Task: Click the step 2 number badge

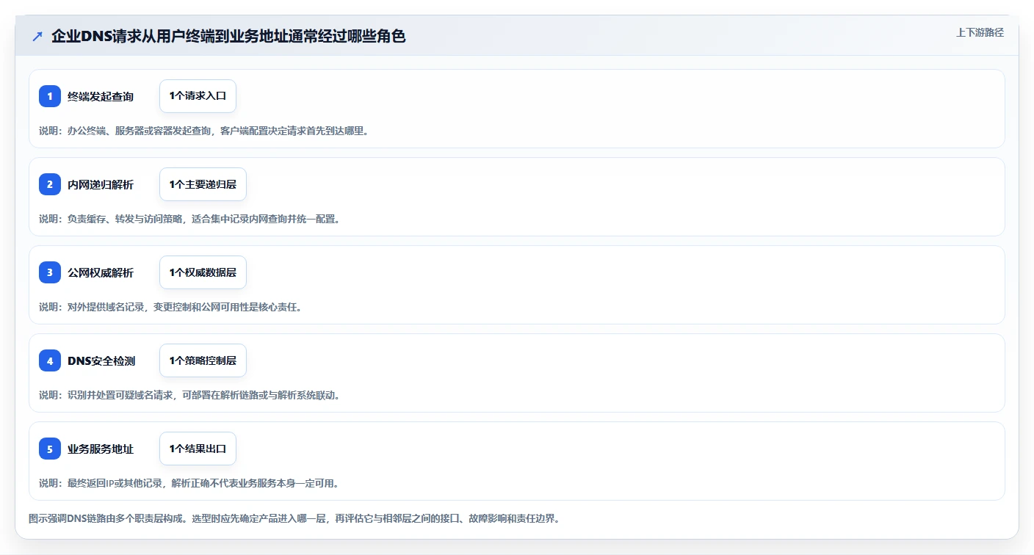Action: point(50,184)
